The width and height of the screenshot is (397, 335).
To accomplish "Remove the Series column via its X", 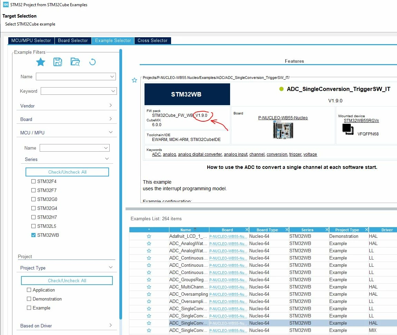I will (327, 230).
